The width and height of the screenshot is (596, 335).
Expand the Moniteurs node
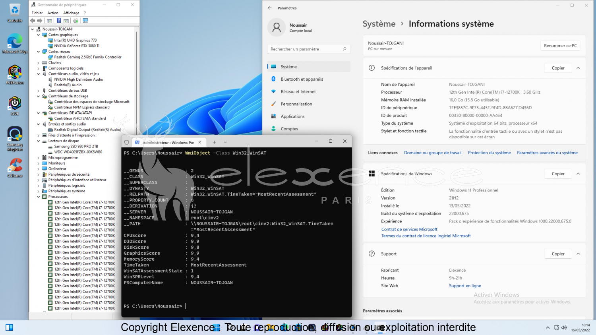[39, 163]
